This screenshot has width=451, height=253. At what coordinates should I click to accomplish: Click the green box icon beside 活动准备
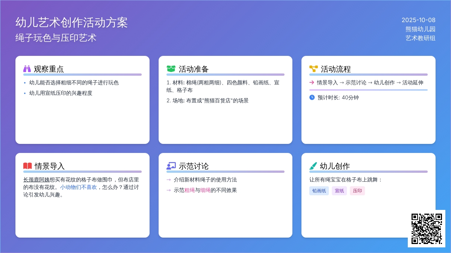pyautogui.click(x=171, y=69)
